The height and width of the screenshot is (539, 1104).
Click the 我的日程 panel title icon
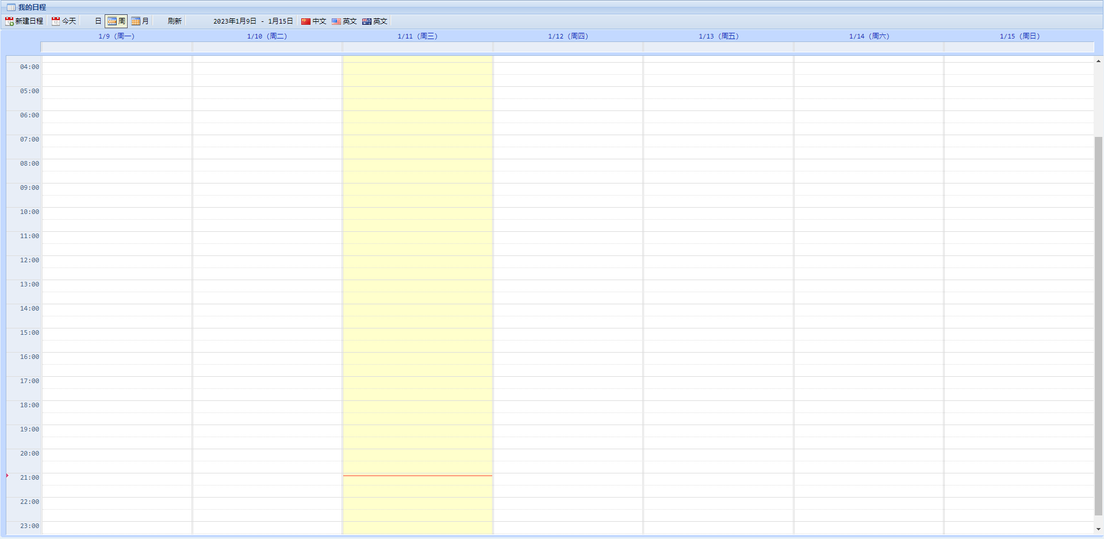tap(11, 7)
